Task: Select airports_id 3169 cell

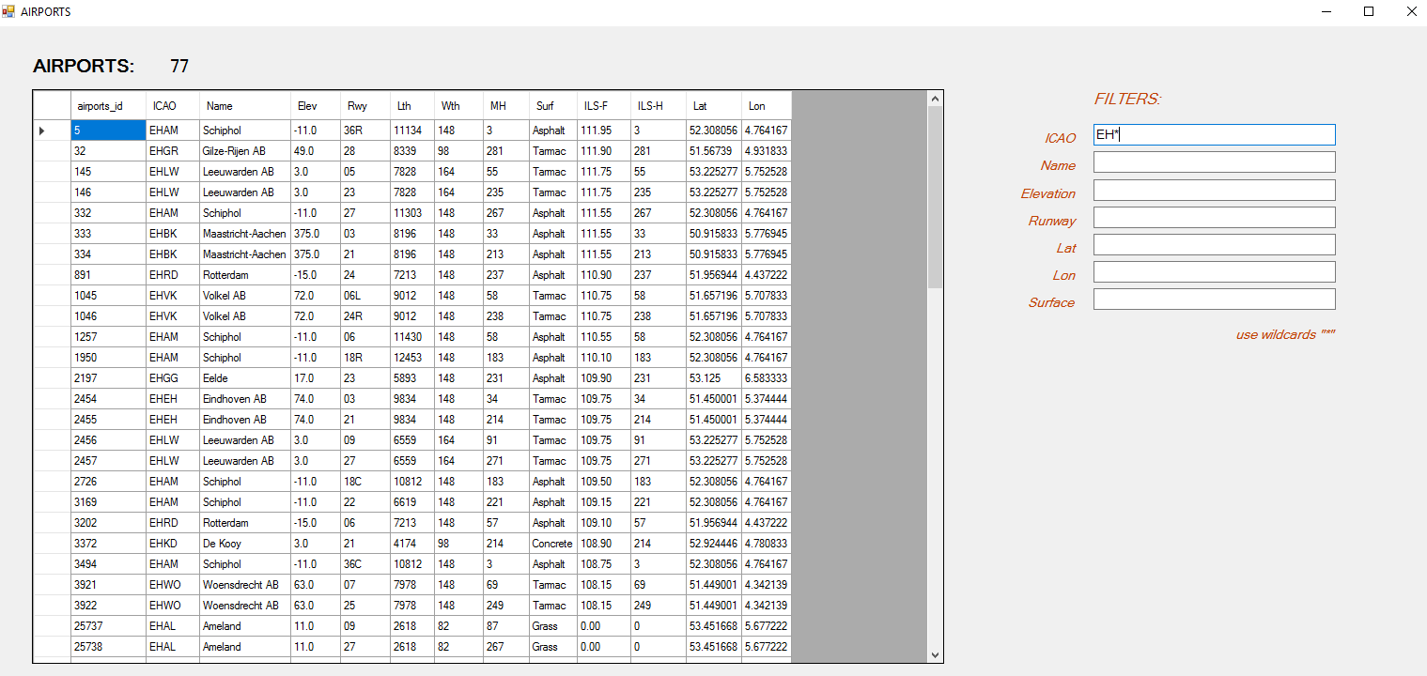Action: point(108,502)
